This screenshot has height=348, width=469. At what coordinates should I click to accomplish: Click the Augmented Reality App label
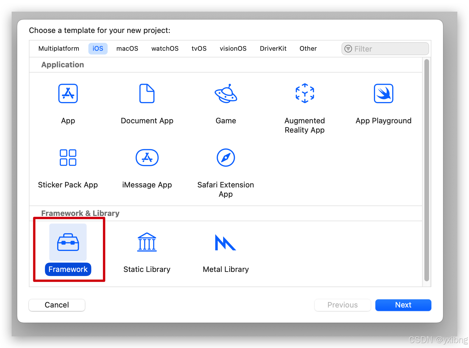304,125
